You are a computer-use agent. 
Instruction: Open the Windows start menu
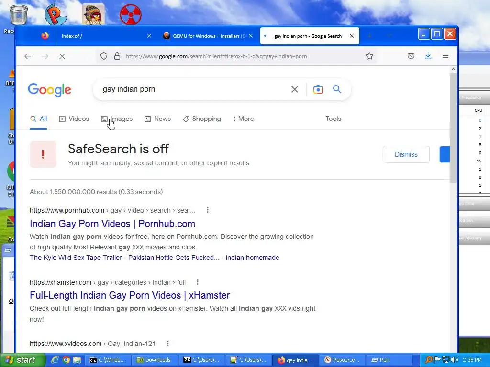pyautogui.click(x=22, y=360)
